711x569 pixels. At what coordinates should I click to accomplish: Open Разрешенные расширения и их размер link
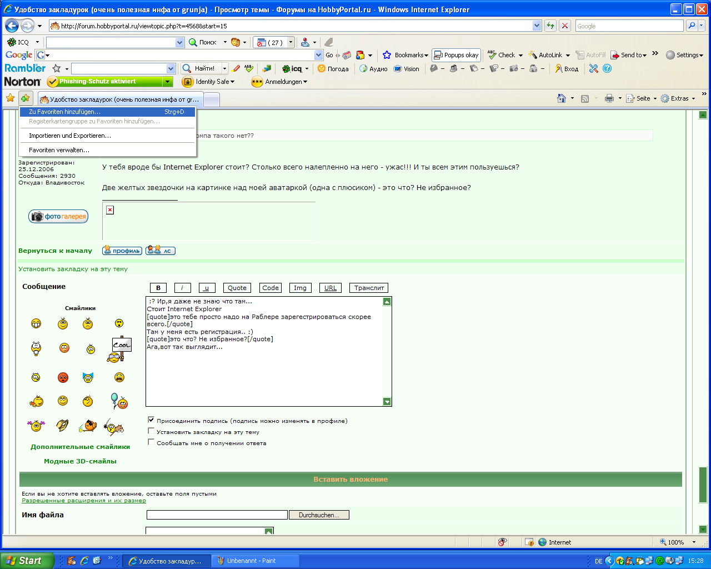[84, 501]
